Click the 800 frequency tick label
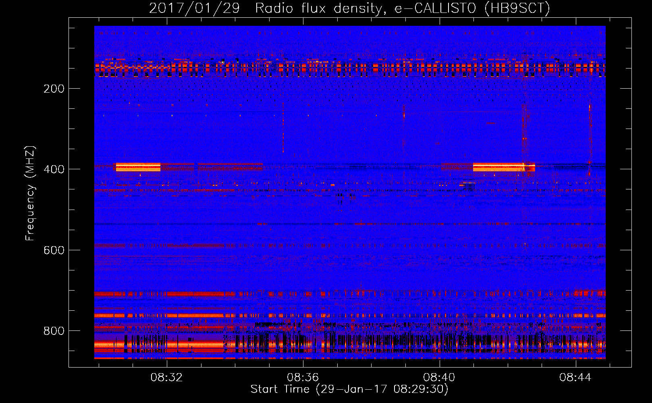Screen dimensions: 652x403 [54, 331]
